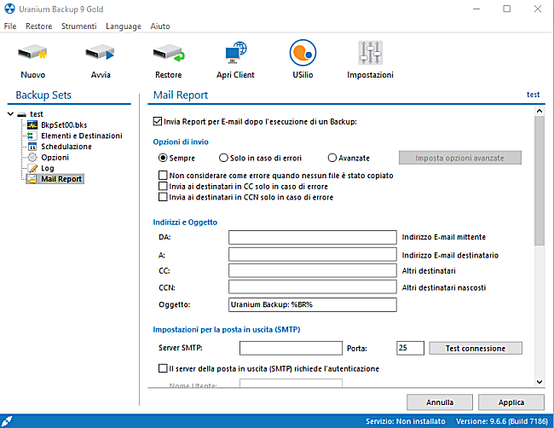Open Elementi e Destinazioni tree item
554x428 pixels.
(82, 136)
